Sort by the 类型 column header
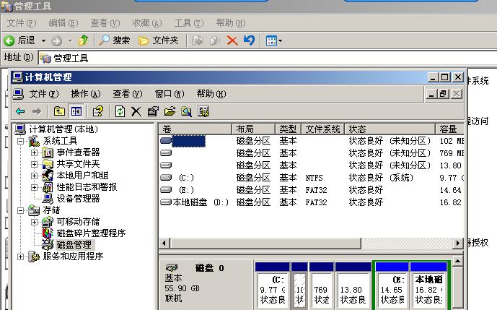497x310 pixels. tap(288, 129)
